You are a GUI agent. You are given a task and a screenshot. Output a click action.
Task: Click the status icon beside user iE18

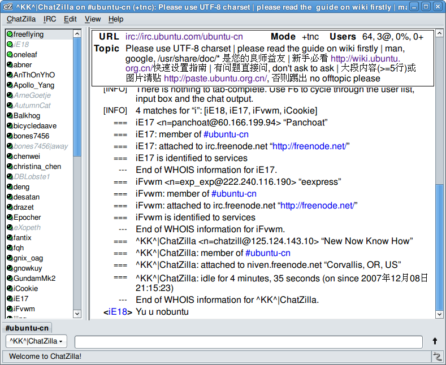[x=10, y=45]
